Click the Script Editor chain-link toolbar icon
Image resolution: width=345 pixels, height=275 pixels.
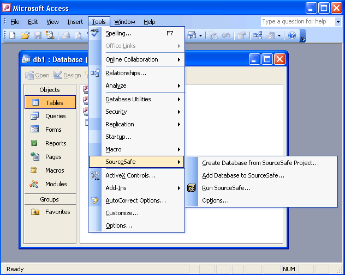(226, 35)
